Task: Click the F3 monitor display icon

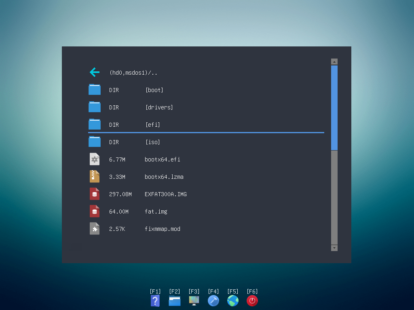Action: (x=194, y=301)
